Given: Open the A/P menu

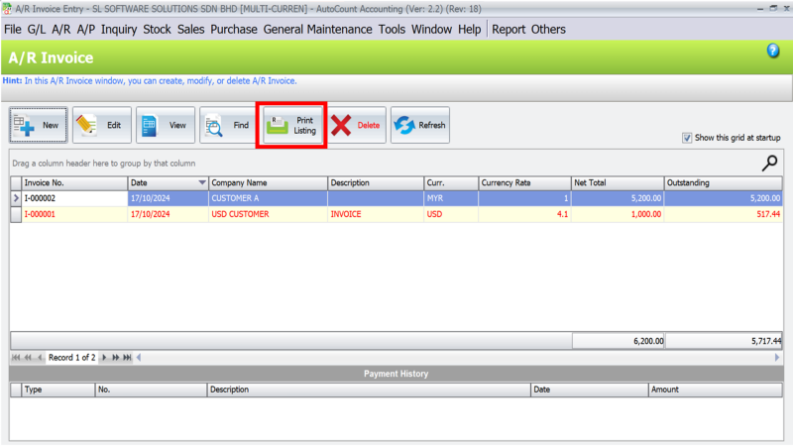Looking at the screenshot, I should 86,30.
